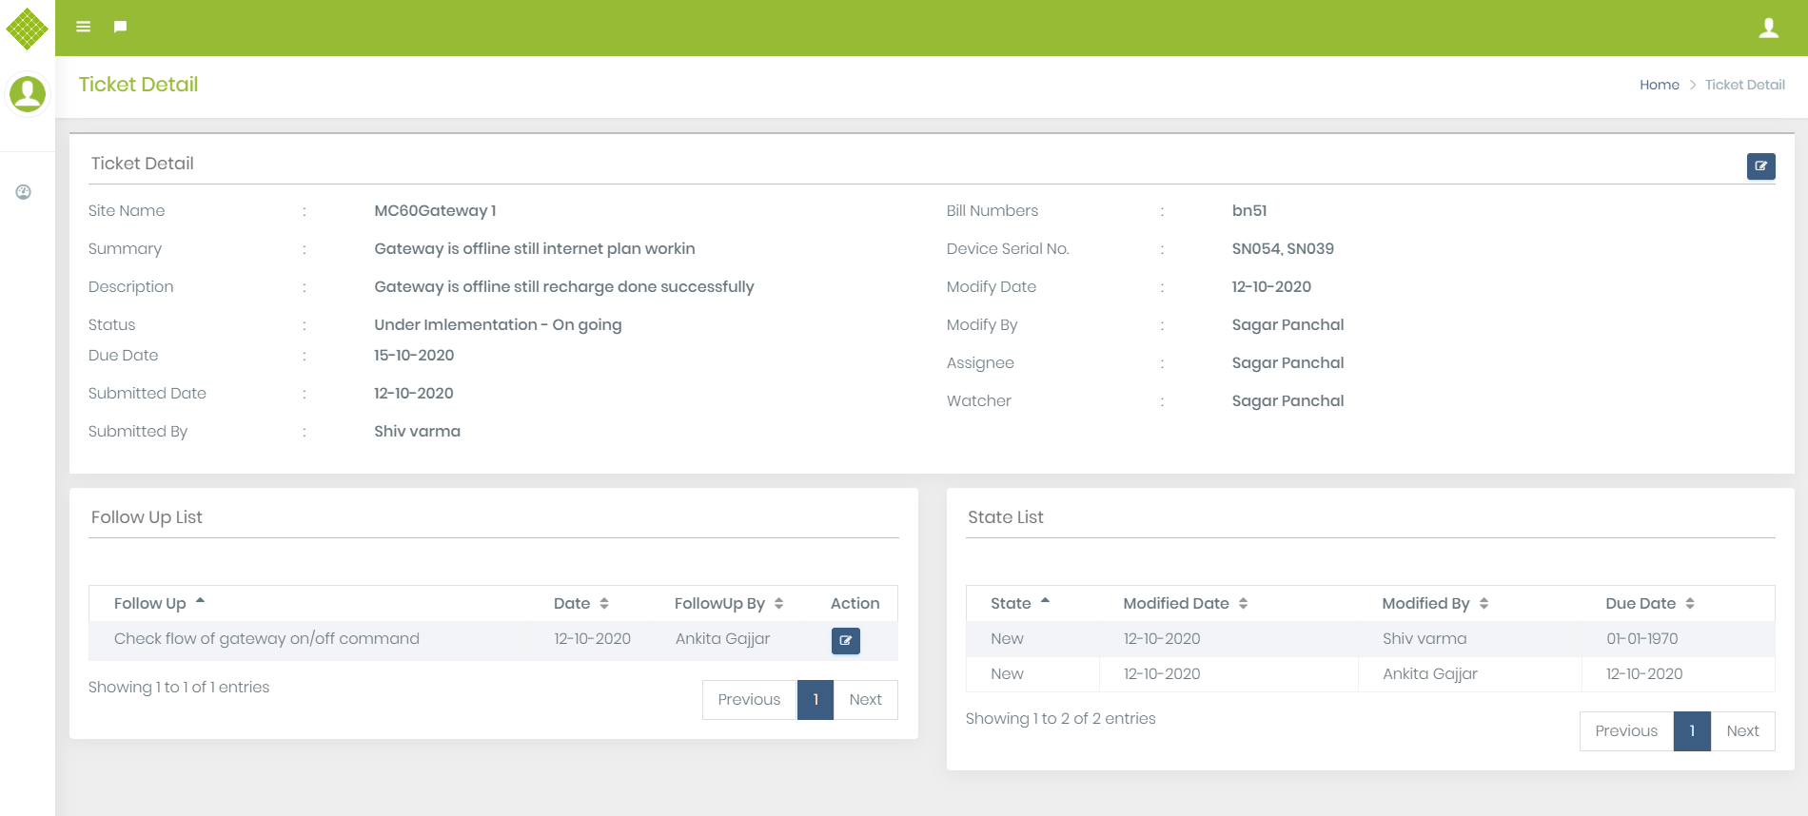Image resolution: width=1808 pixels, height=816 pixels.
Task: Click the hamburger menu icon
Action: coord(84,27)
